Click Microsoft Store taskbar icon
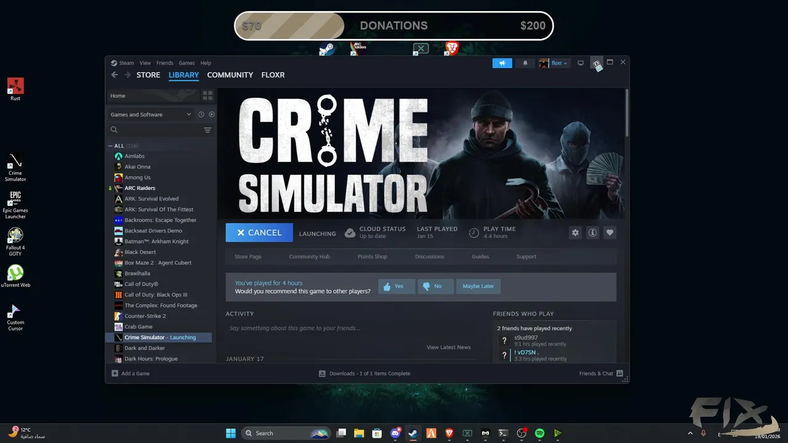 (377, 433)
